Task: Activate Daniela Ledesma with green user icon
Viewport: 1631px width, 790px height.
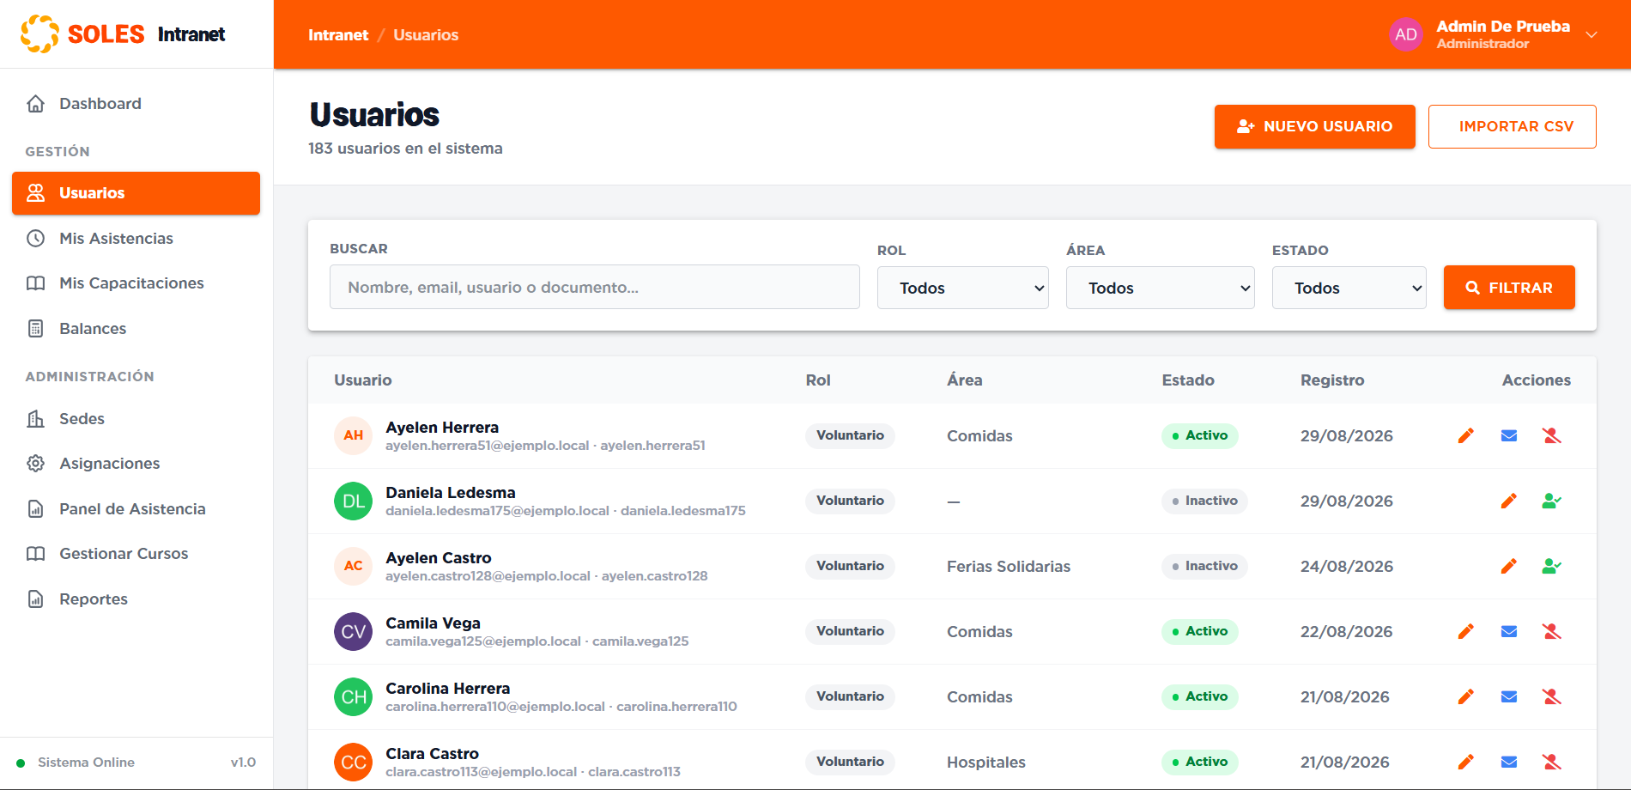Action: (1552, 501)
